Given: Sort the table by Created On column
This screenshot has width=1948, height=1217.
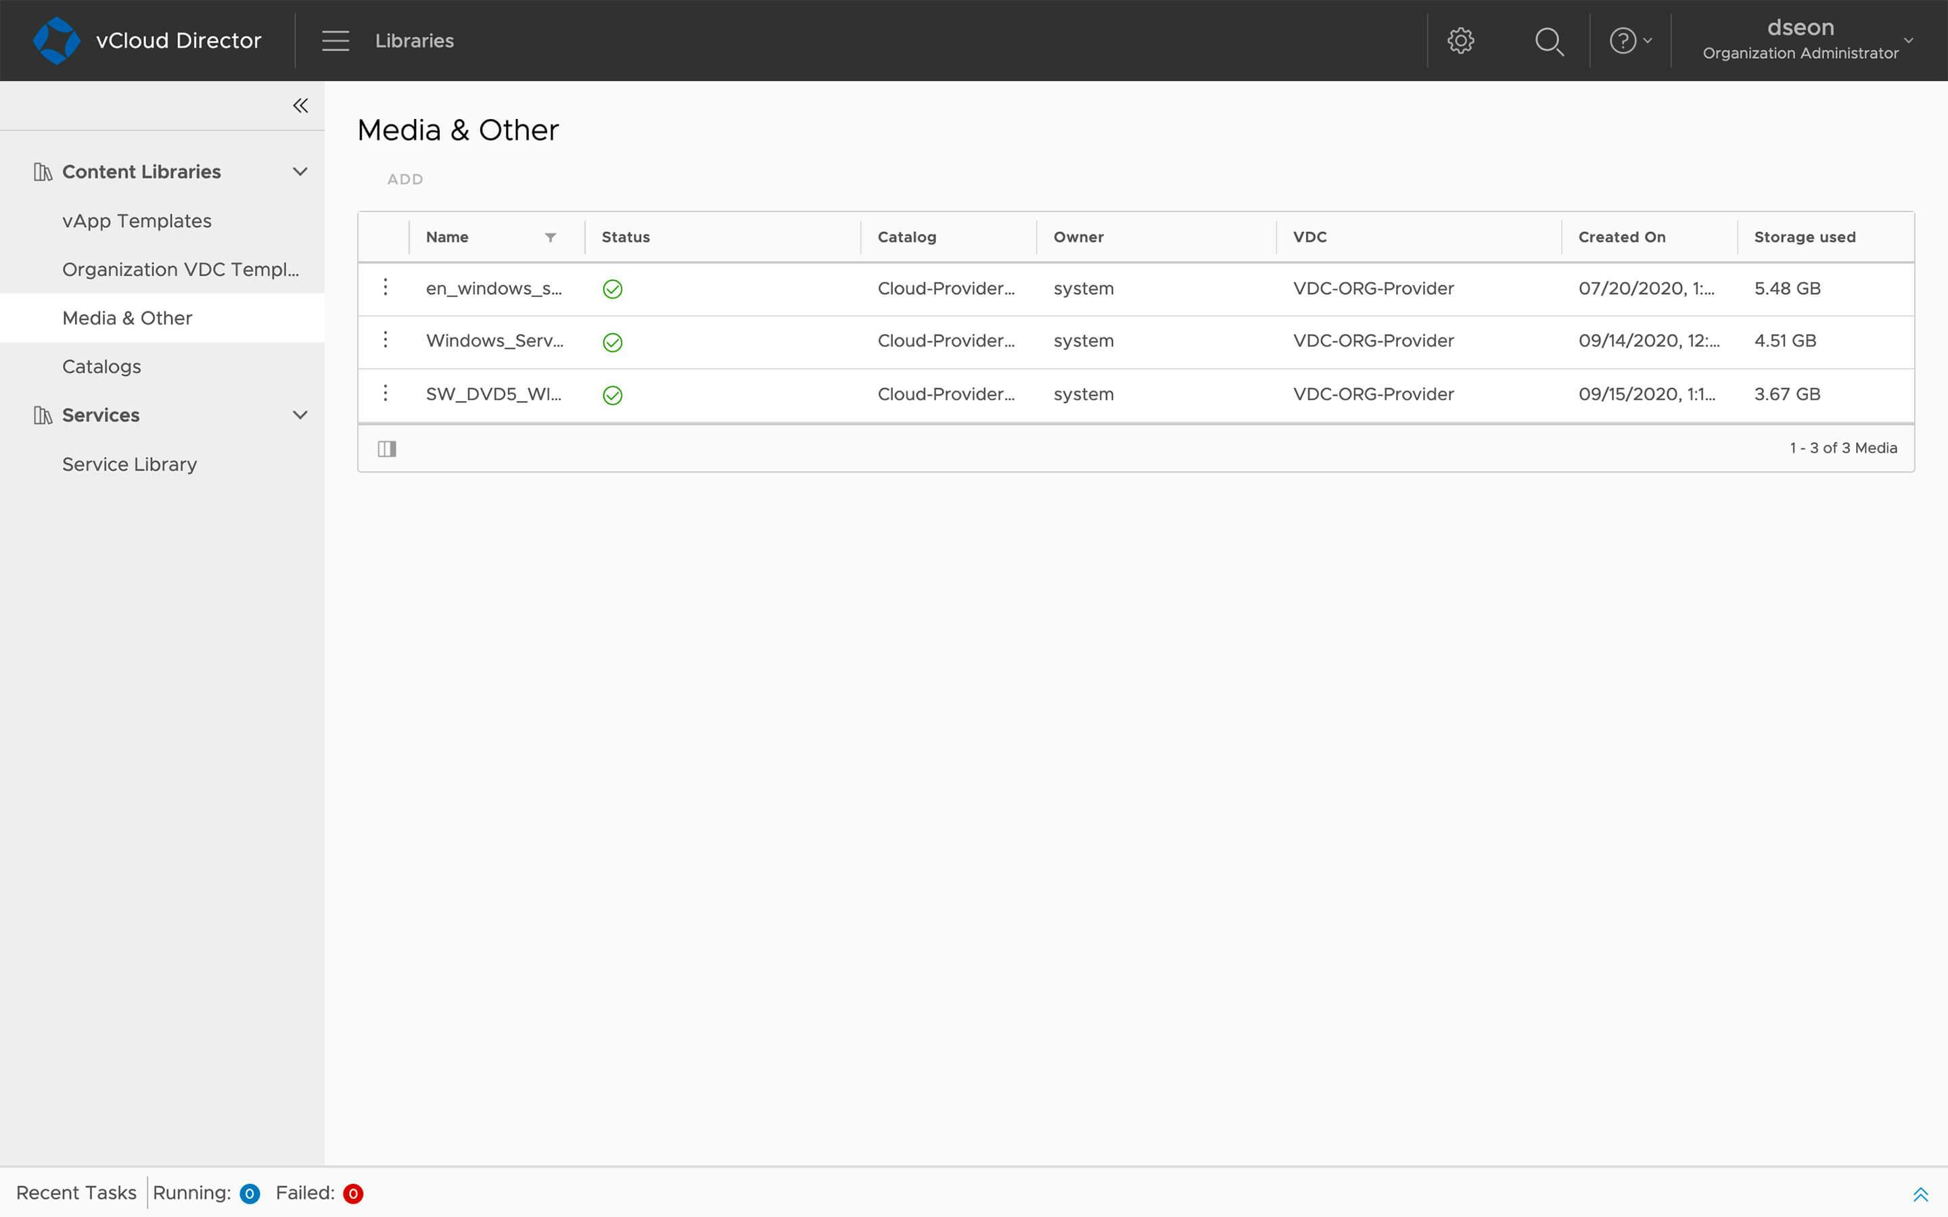Looking at the screenshot, I should pyautogui.click(x=1621, y=237).
